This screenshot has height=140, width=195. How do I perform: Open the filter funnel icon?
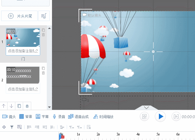pos(12,127)
